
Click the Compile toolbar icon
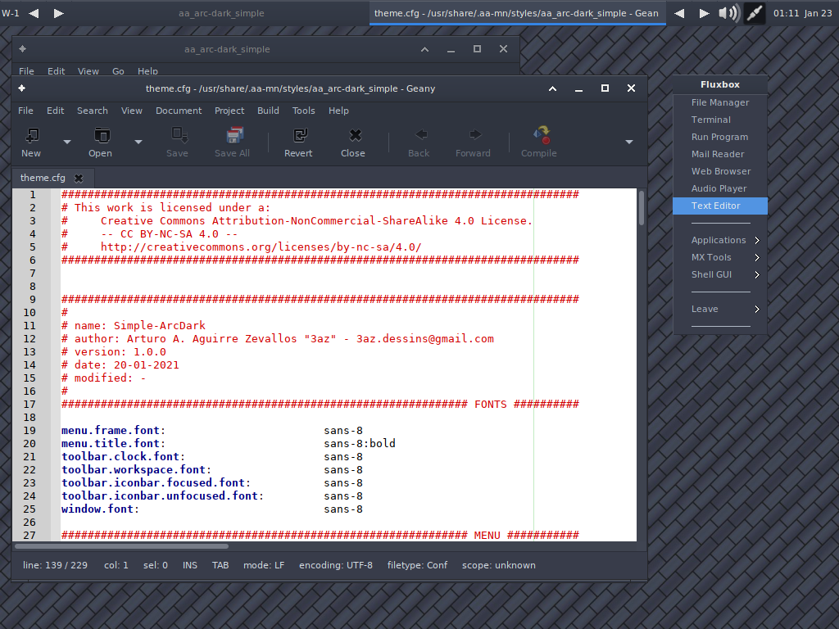pos(542,135)
